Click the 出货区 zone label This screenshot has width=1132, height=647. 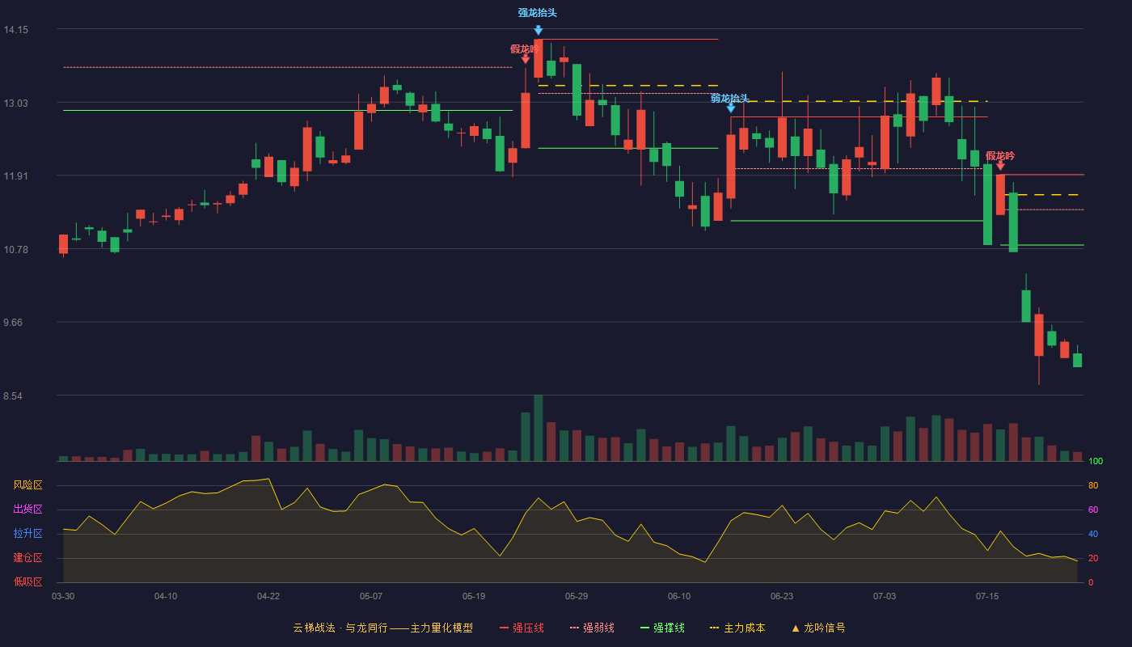point(27,510)
